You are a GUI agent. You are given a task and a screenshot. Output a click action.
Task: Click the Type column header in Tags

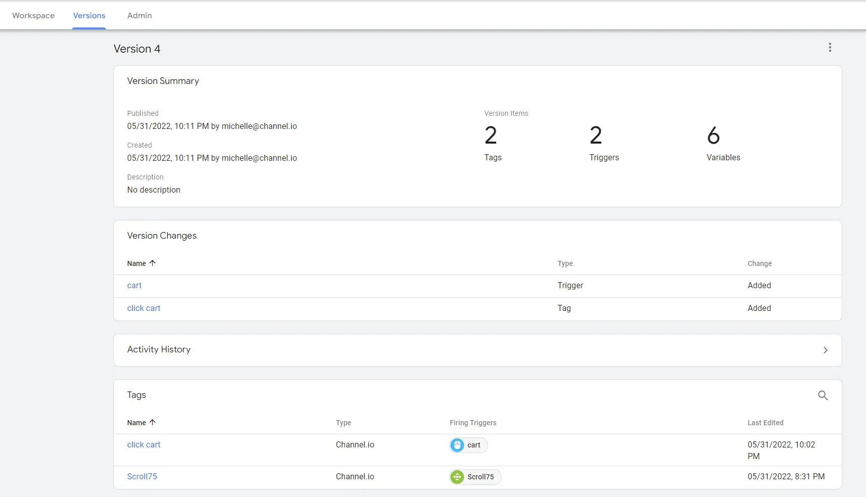343,423
